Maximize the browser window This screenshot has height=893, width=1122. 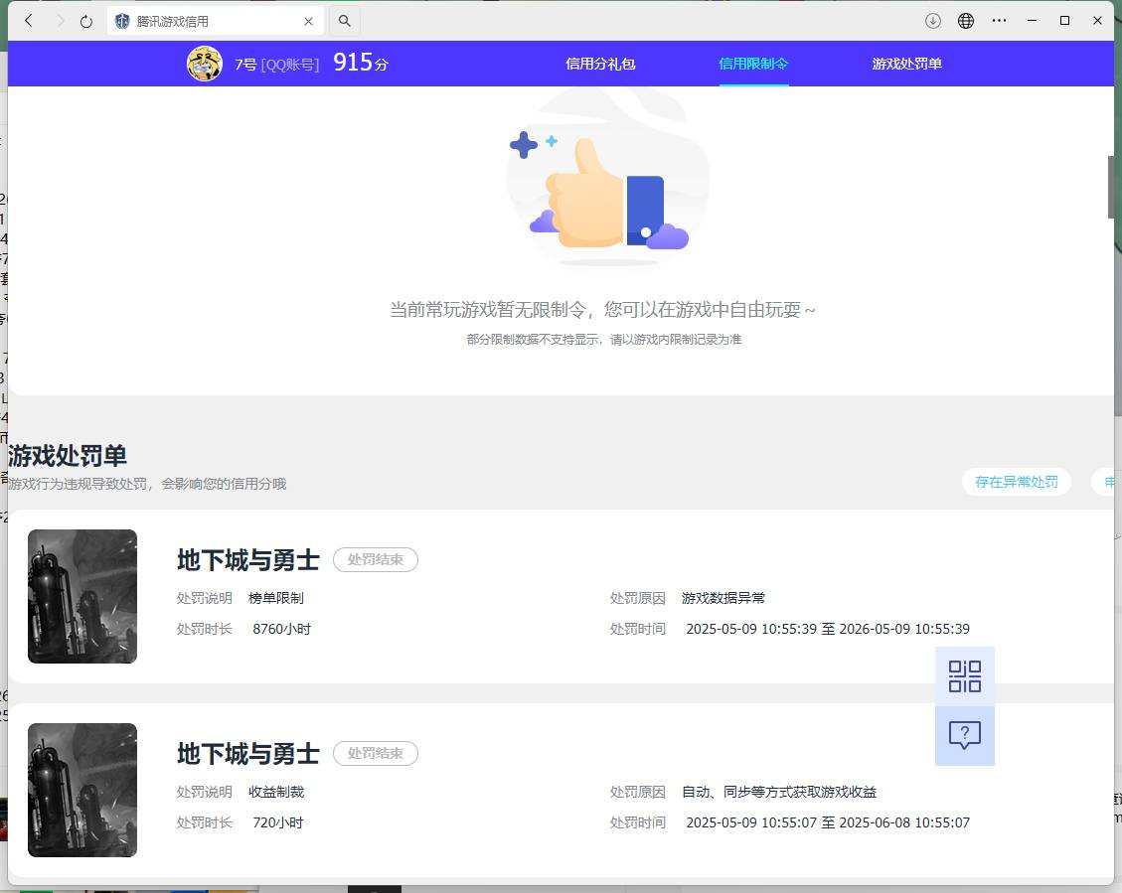tap(1064, 21)
